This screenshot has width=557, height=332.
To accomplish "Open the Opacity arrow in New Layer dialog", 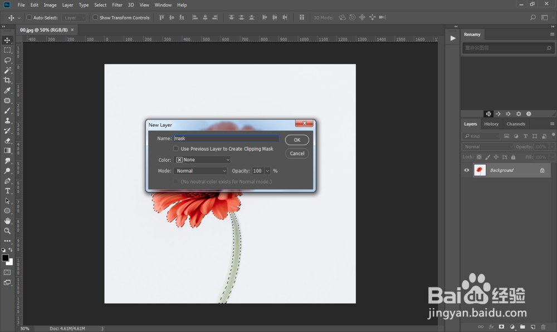I will 267,171.
